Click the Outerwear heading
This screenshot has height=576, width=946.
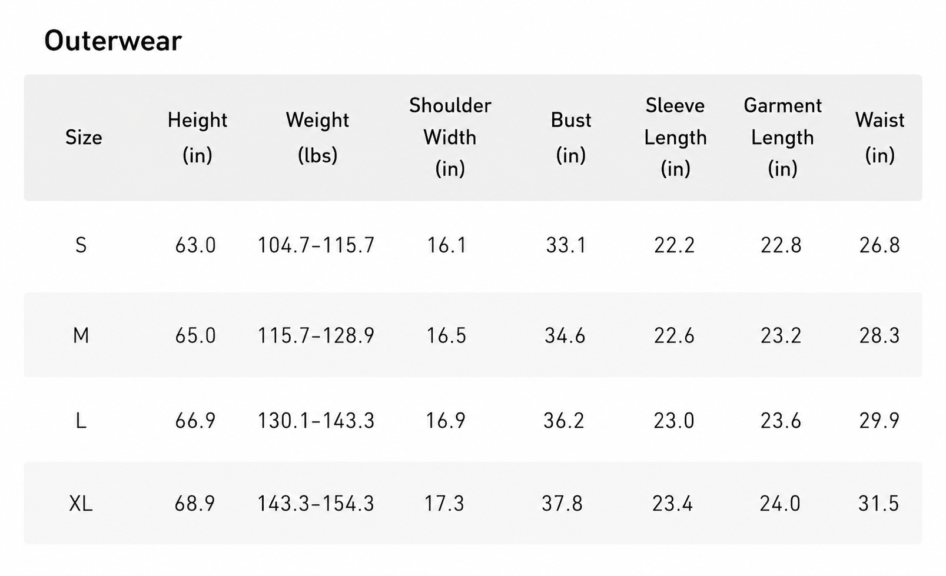tap(113, 41)
